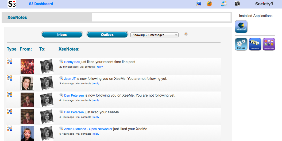Click the Installed Applications heading
This screenshot has width=282, height=141.
(x=256, y=16)
